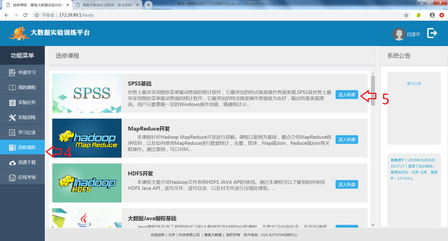Click the course list scrollbar thumb
448x241 pixels.
pyautogui.click(x=373, y=91)
